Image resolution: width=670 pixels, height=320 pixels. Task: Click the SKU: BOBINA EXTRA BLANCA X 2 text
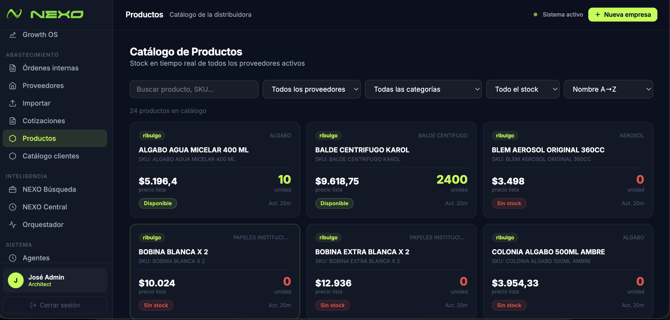[358, 261]
